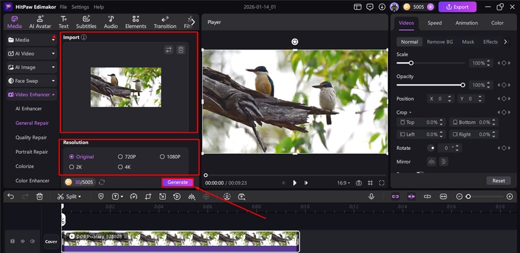
Task: Expand the AI Video sidebar section
Action: pos(53,53)
